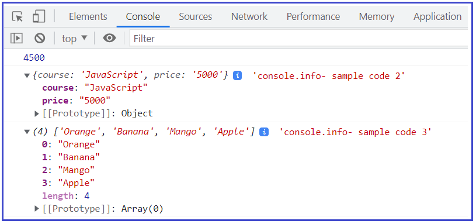The height and width of the screenshot is (224, 476).
Task: Click the object preview {course: 'JavaScript', price: '5000'}
Action: [x=130, y=75]
